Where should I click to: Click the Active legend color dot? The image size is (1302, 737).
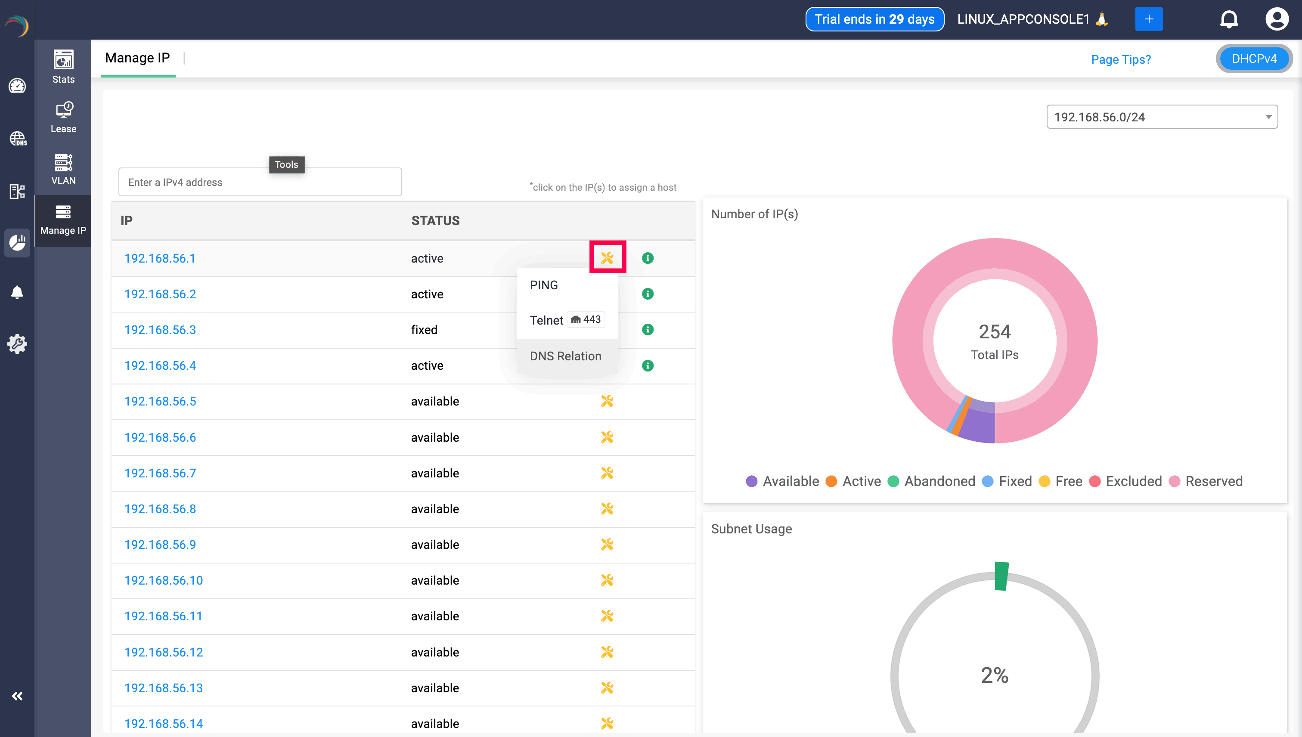831,481
